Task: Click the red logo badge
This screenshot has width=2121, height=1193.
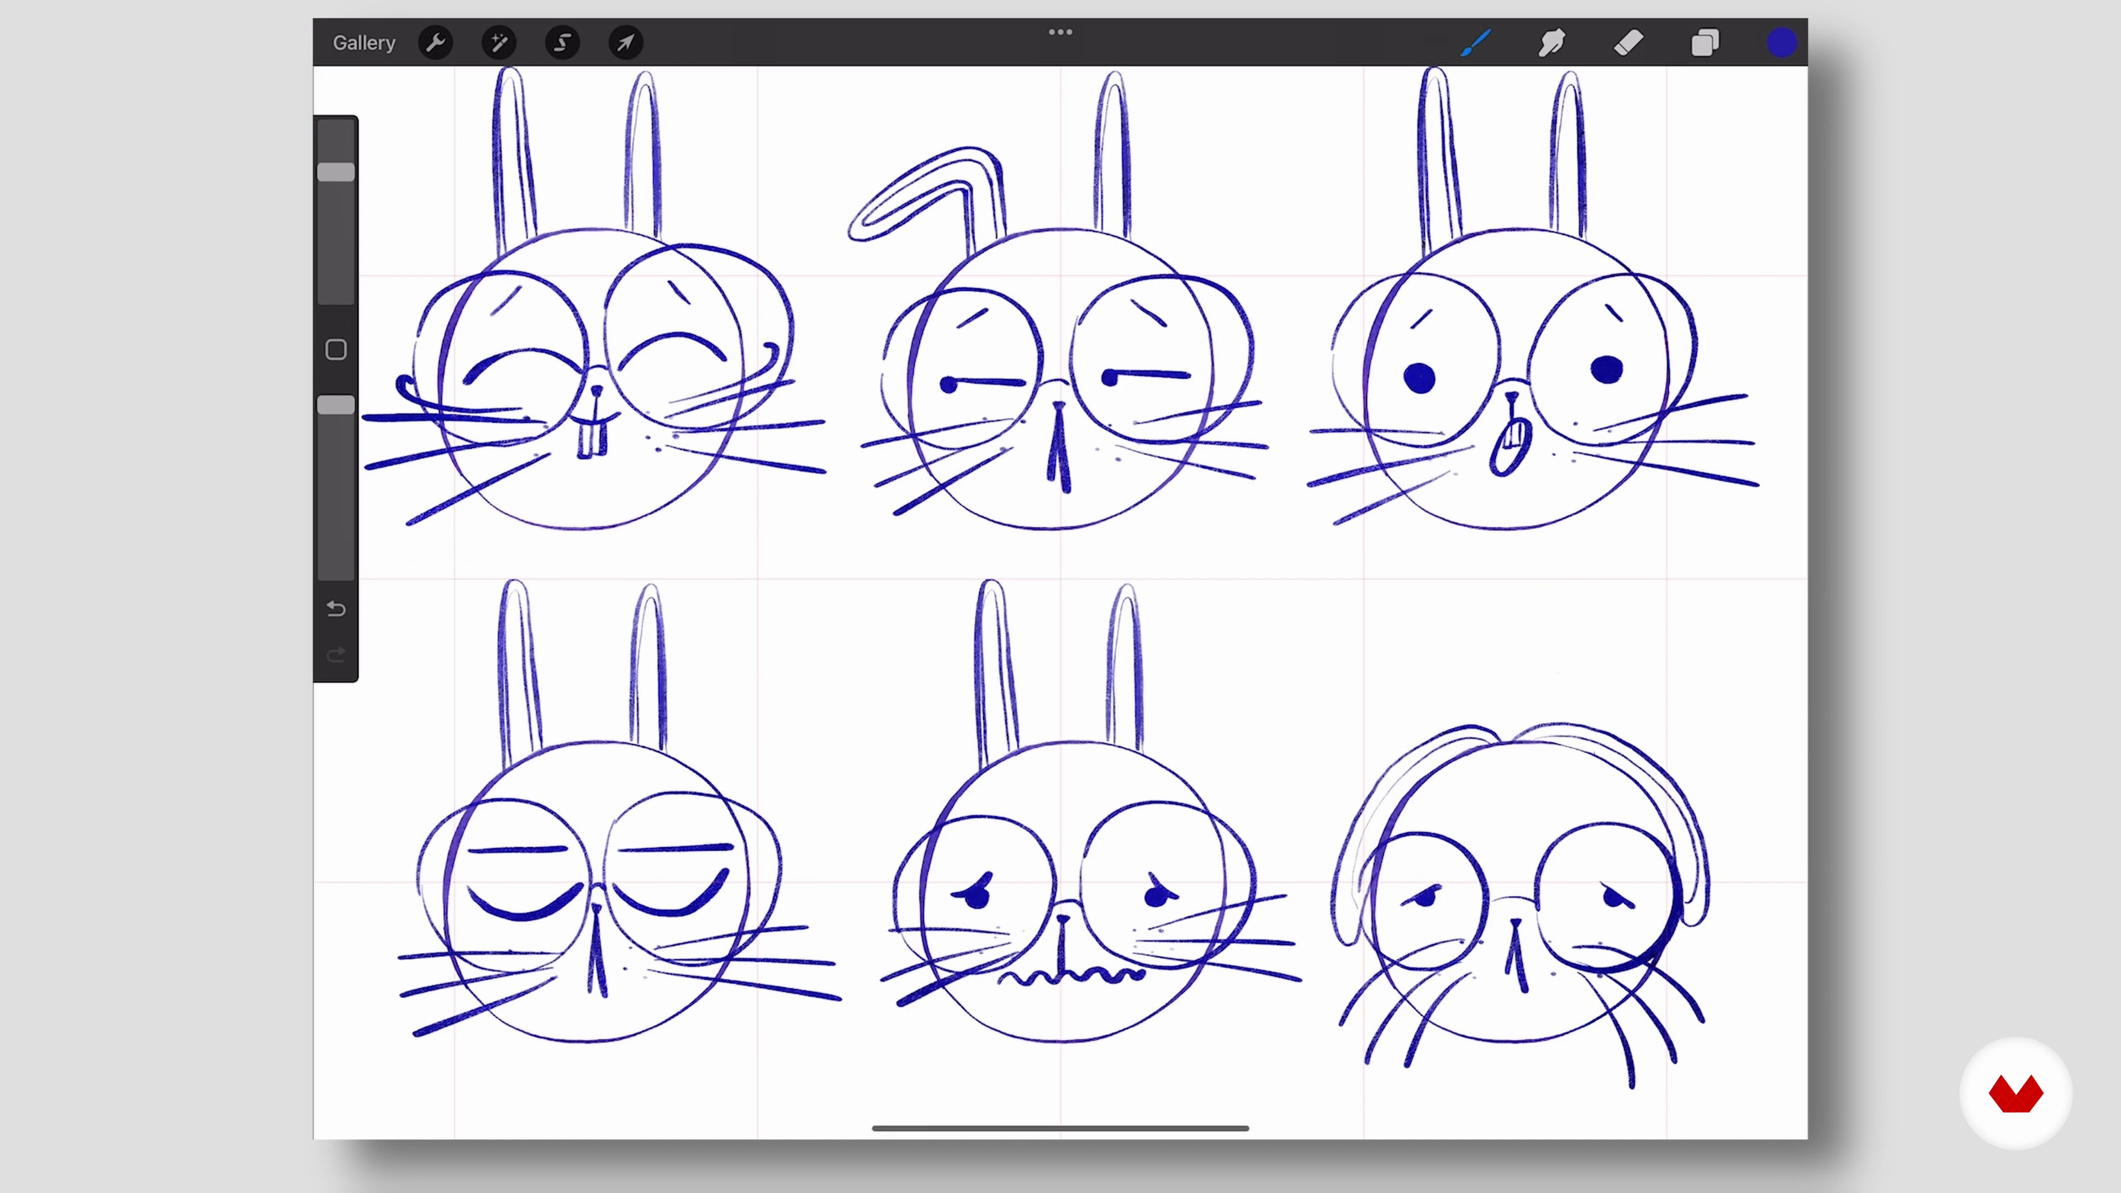Action: (x=2016, y=1094)
